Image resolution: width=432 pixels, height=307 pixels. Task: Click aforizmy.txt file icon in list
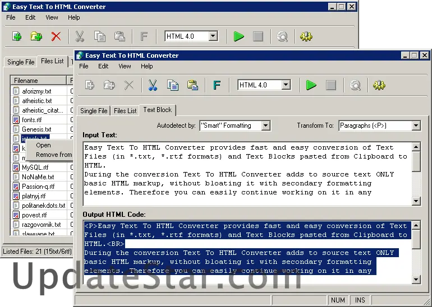pos(16,91)
